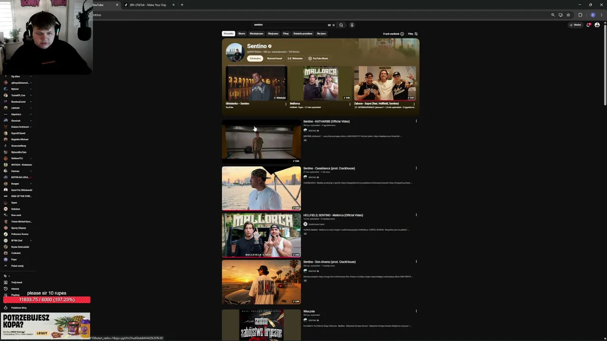Select the Obejrzane filter chip
This screenshot has height=341, width=607.
(273, 34)
